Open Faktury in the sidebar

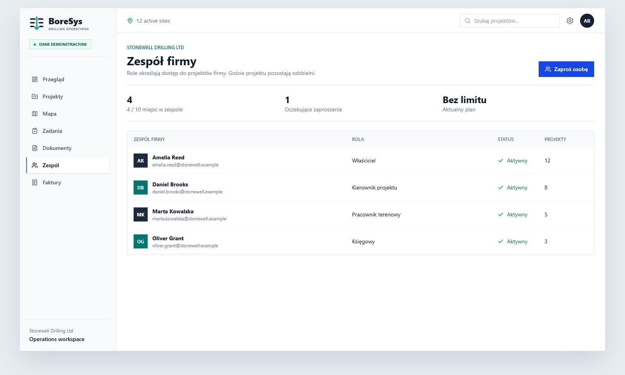(x=68, y=182)
